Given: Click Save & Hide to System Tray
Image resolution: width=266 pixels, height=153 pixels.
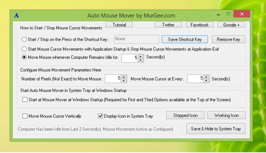Looking at the screenshot, I should tap(216, 129).
